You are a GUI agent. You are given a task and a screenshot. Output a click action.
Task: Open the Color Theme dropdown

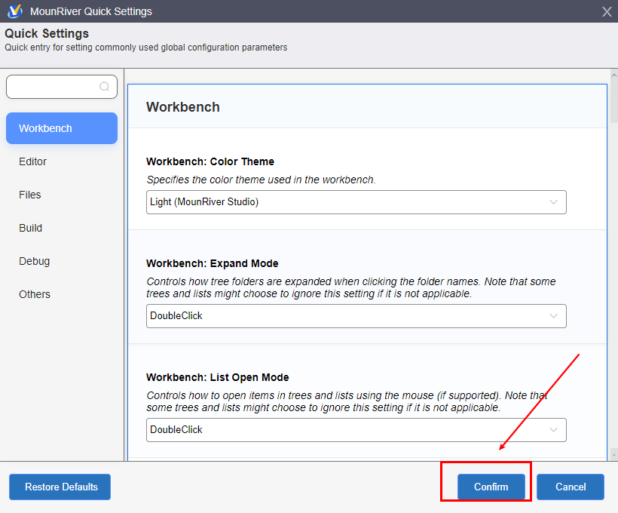pyautogui.click(x=356, y=202)
